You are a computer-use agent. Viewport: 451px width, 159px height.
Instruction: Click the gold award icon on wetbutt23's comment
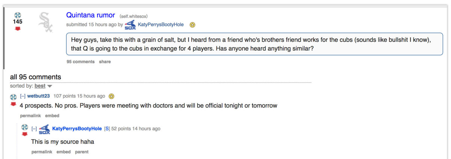pyautogui.click(x=111, y=96)
